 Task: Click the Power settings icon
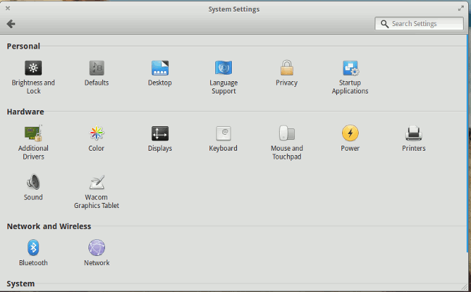[350, 134]
